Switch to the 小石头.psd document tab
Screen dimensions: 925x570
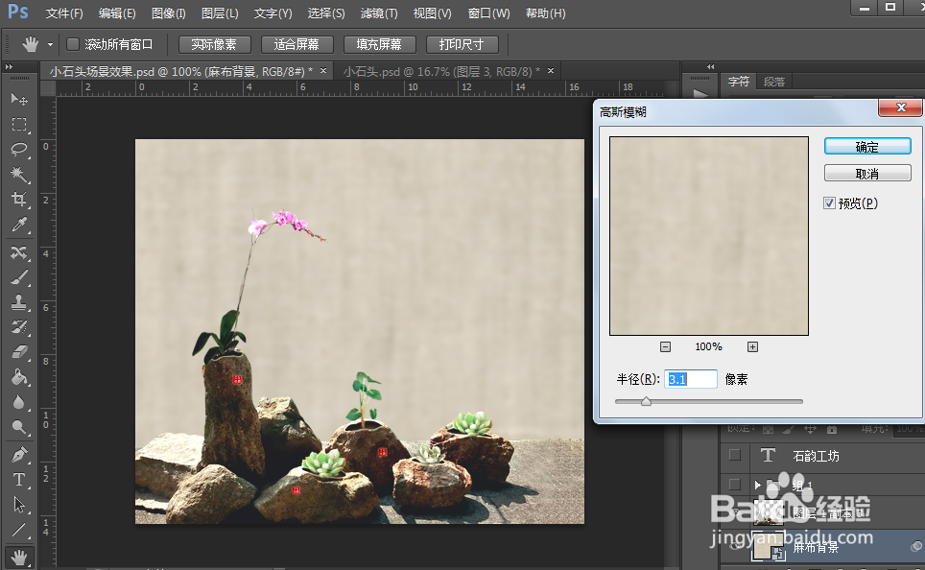pyautogui.click(x=441, y=71)
